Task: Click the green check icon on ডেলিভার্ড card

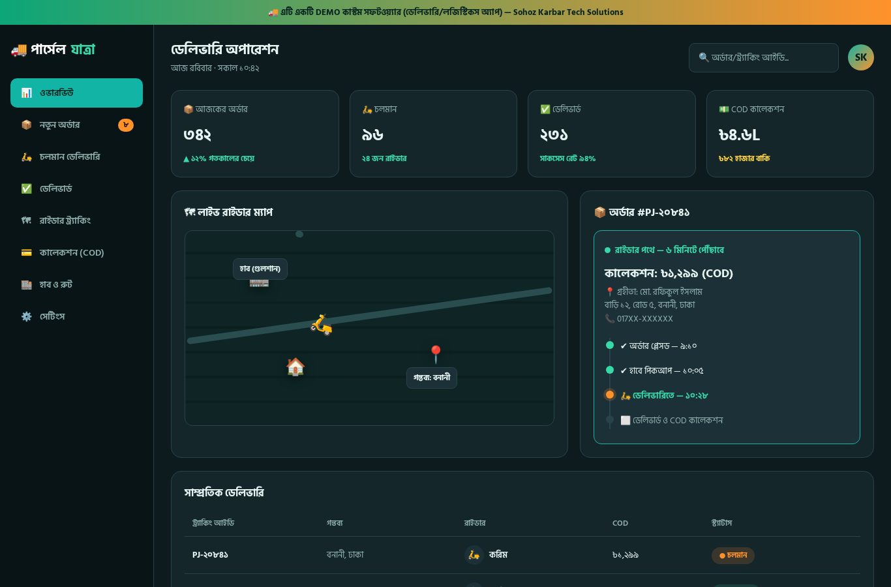Action: tap(545, 109)
